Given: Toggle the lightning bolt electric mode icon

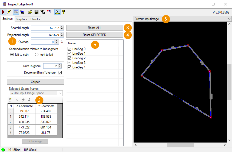Looking at the screenshot, I should tap(9, 12).
